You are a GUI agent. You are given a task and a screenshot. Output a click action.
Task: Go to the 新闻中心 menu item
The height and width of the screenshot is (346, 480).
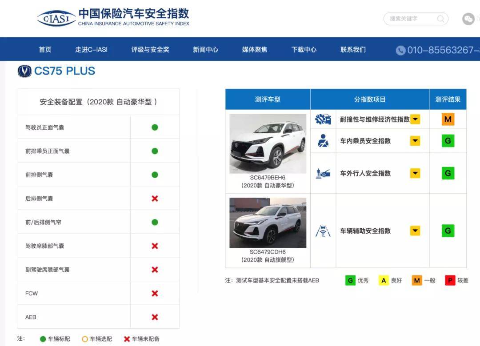coord(205,50)
